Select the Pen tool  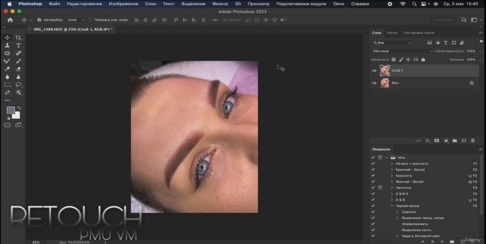pos(7,93)
